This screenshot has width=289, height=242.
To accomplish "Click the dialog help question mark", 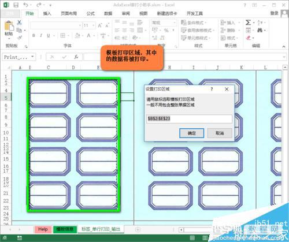I will [212, 89].
